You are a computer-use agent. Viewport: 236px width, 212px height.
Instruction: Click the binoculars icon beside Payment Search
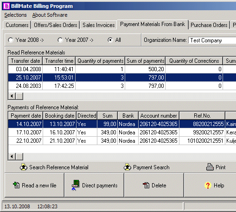[x=128, y=167]
